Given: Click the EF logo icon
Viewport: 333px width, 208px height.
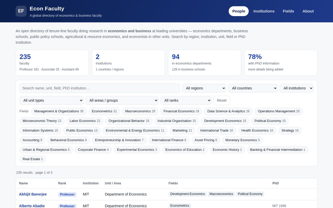Looking at the screenshot, I should point(21,11).
